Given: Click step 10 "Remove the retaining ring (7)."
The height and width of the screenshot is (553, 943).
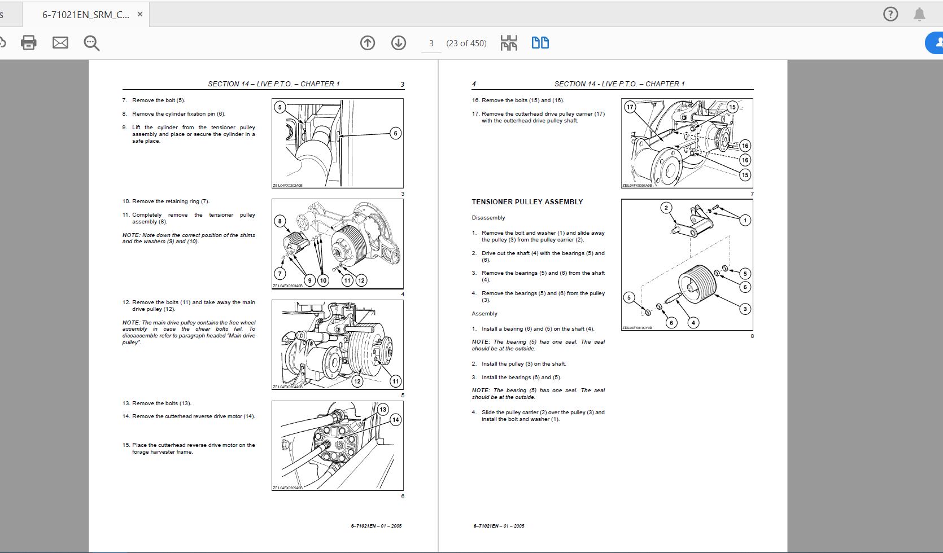Looking at the screenshot, I should (166, 201).
